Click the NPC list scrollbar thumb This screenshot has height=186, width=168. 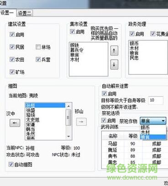(x=68, y=117)
